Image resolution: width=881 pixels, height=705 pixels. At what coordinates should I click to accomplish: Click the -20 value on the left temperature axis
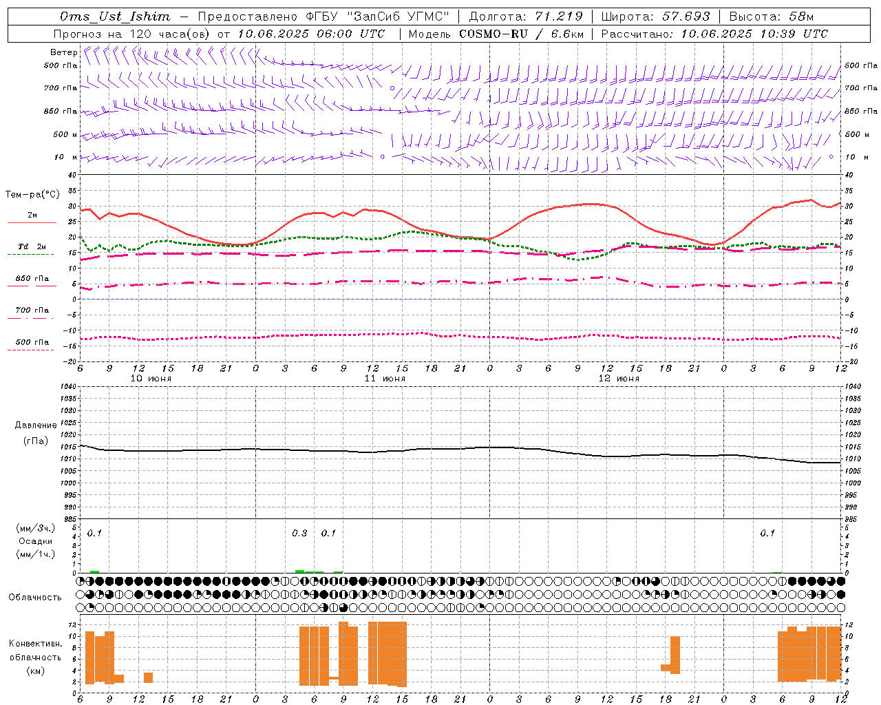pyautogui.click(x=70, y=361)
